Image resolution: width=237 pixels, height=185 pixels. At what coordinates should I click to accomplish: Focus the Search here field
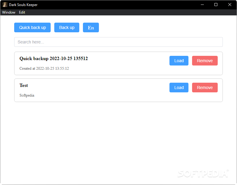click(118, 42)
